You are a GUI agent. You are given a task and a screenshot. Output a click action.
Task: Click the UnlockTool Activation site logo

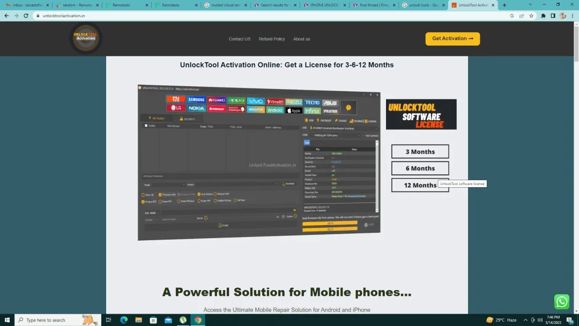86,38
